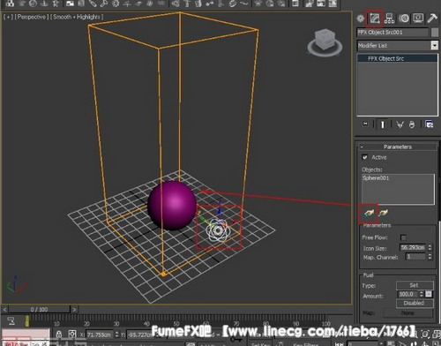Uncheck the Active checkbox
Viewport: 441px width, 346px height.
(365, 157)
